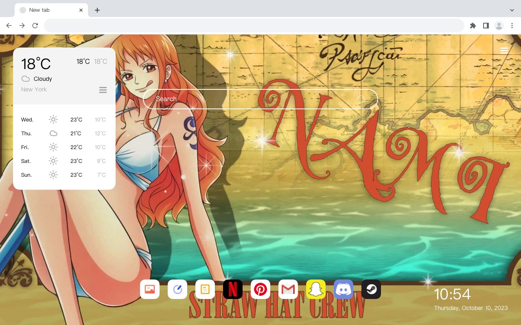
Task: Open the Pinterest shortcut icon
Action: [x=260, y=289]
